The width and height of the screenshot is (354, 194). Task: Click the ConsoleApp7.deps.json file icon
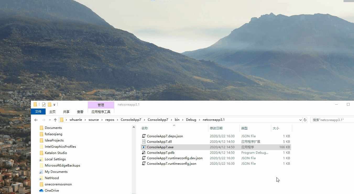[144, 136]
